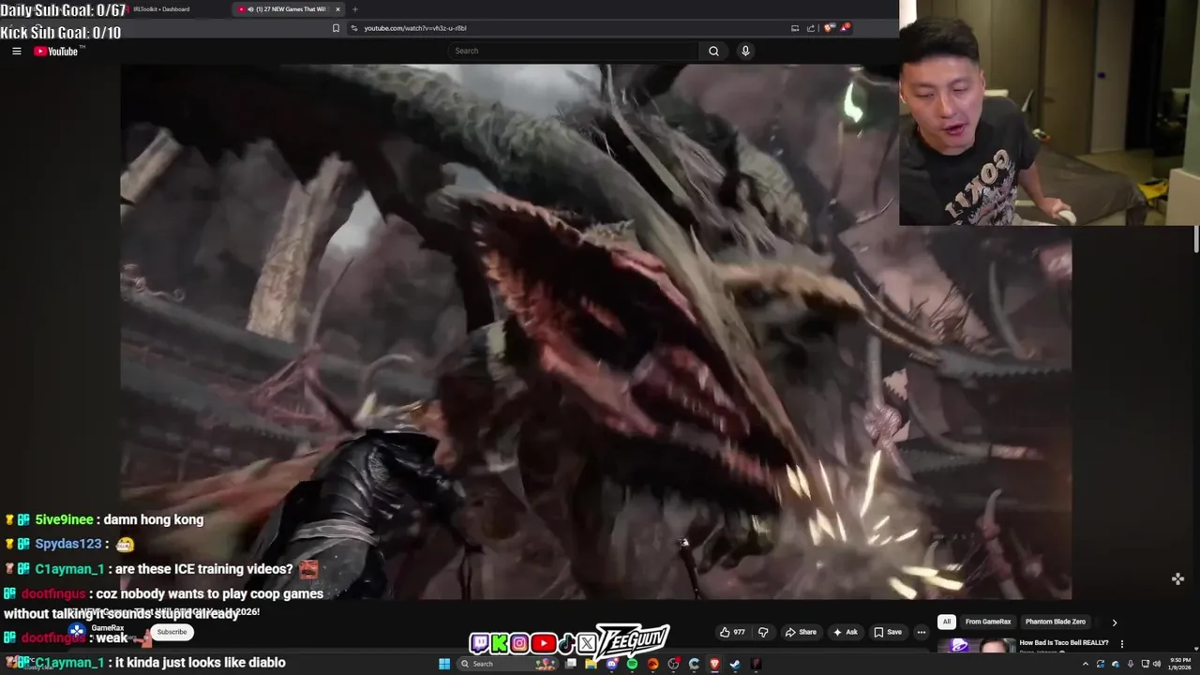Bookmark page using address bar bookmark icon
Viewport: 1200px width, 675px height.
click(x=336, y=28)
